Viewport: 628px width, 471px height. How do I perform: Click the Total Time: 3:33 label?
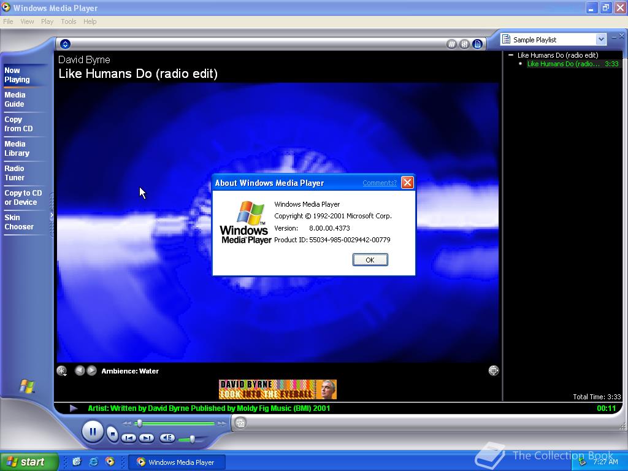click(597, 397)
